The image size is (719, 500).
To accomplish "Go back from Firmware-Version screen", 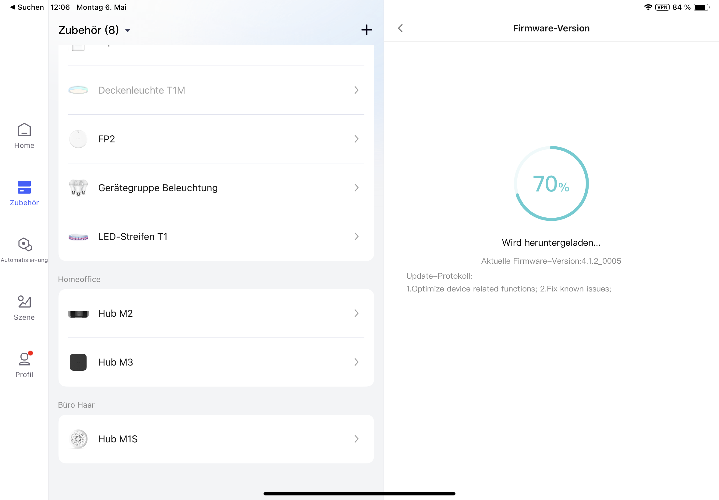I will coord(400,28).
